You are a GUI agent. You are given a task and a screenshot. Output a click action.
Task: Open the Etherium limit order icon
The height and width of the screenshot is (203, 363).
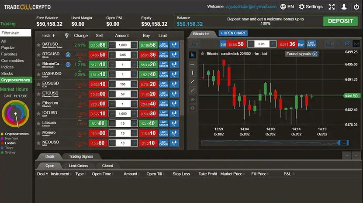(x=163, y=104)
